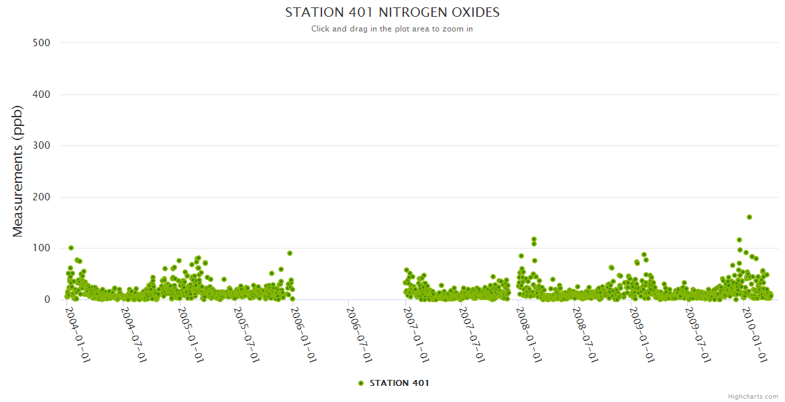The height and width of the screenshot is (402, 785).
Task: Click the 500 y-axis tick label
Action: (42, 43)
